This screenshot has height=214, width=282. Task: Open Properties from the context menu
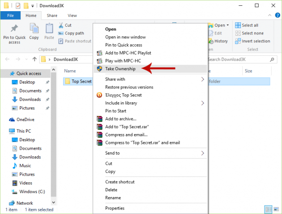(115, 208)
